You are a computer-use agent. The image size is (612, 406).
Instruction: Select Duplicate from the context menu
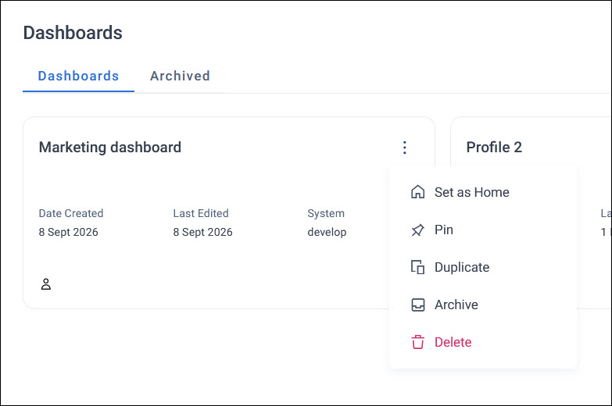click(x=483, y=267)
